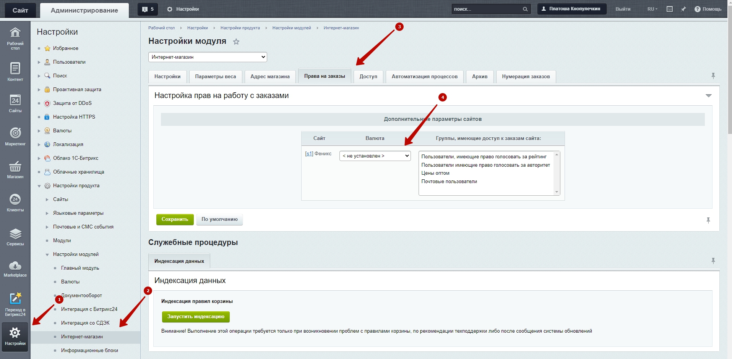Switch to the Адрес магазина tab
Image resolution: width=732 pixels, height=359 pixels.
coord(270,76)
